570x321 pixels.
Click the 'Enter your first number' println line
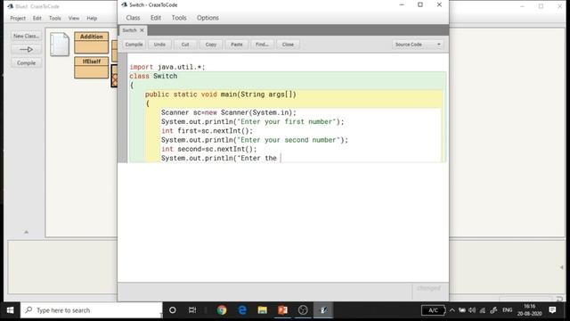click(252, 121)
